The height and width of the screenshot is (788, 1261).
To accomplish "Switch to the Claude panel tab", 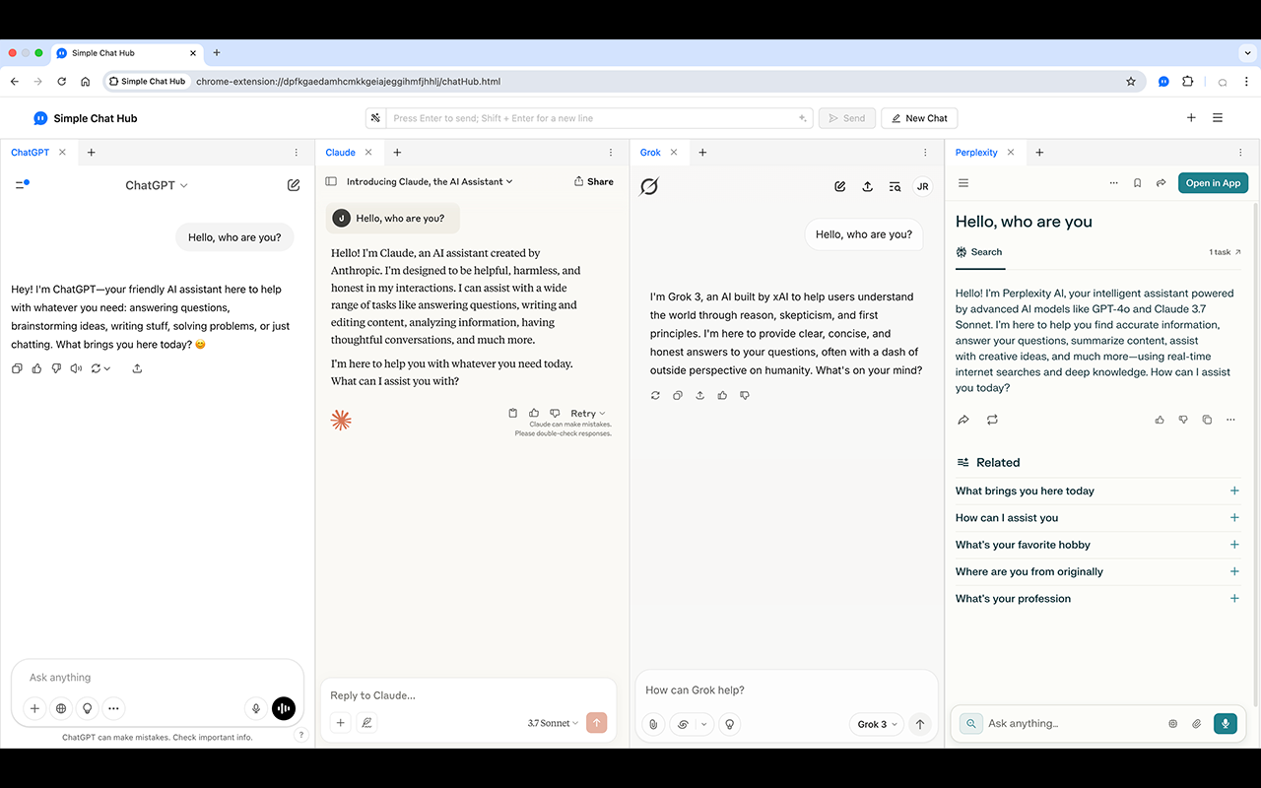I will 340,153.
